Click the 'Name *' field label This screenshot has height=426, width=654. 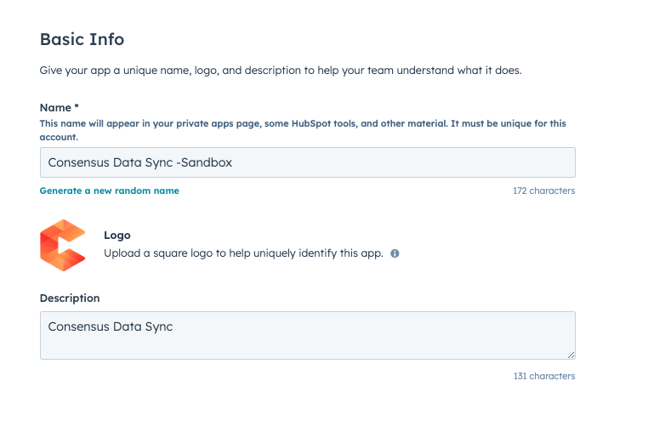click(x=60, y=107)
